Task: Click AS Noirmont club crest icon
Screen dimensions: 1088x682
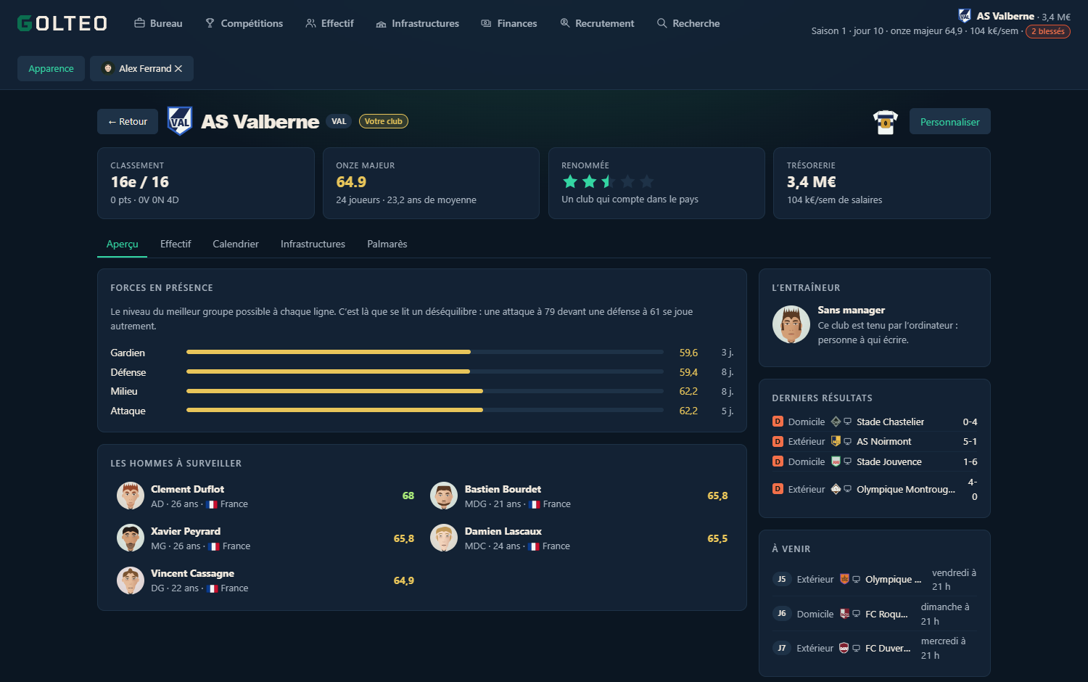Action: coord(836,441)
